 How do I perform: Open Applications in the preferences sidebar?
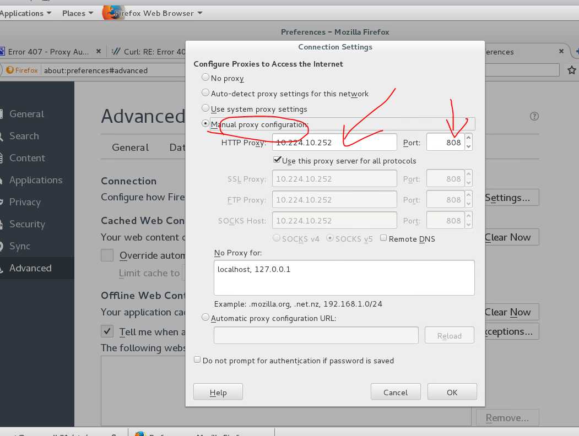[36, 180]
